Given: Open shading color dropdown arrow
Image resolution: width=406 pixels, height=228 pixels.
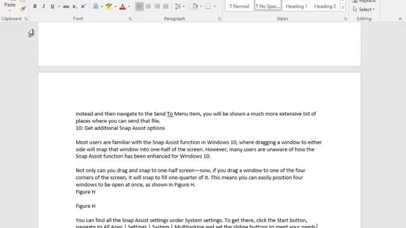Looking at the screenshot, I should (201, 6).
